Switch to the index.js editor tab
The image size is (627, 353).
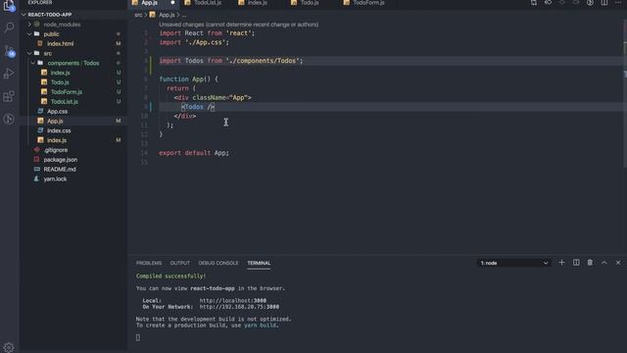tap(257, 3)
